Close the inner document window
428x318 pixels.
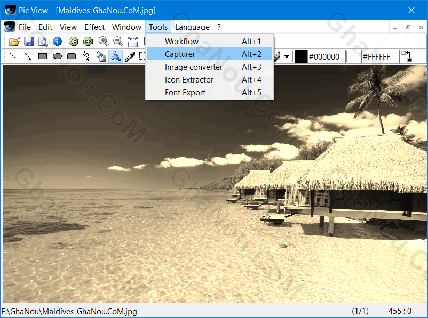[421, 27]
